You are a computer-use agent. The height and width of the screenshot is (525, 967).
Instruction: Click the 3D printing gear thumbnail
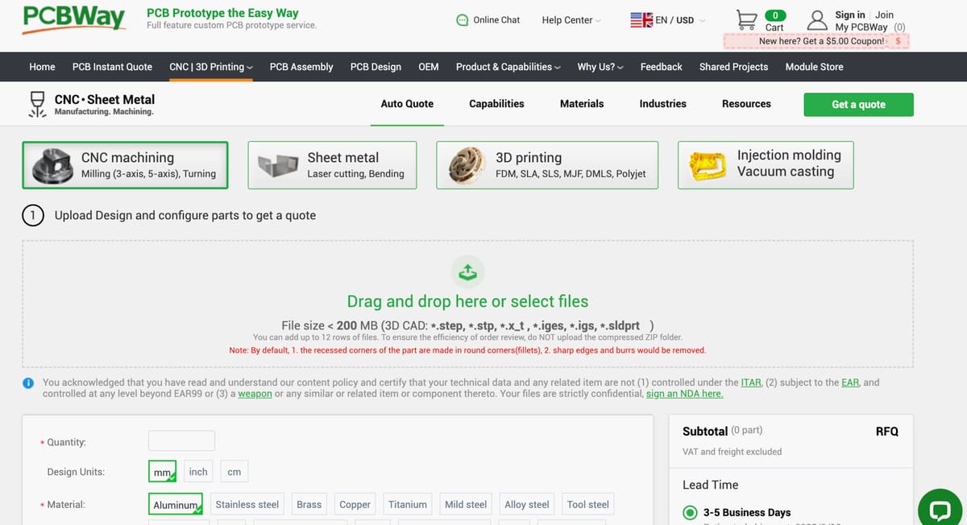pos(466,165)
